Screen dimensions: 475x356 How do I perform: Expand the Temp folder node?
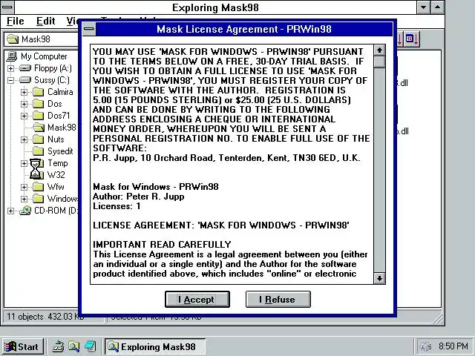[x=24, y=163]
